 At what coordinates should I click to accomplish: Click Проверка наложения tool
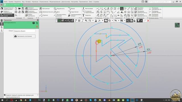point(155,8)
